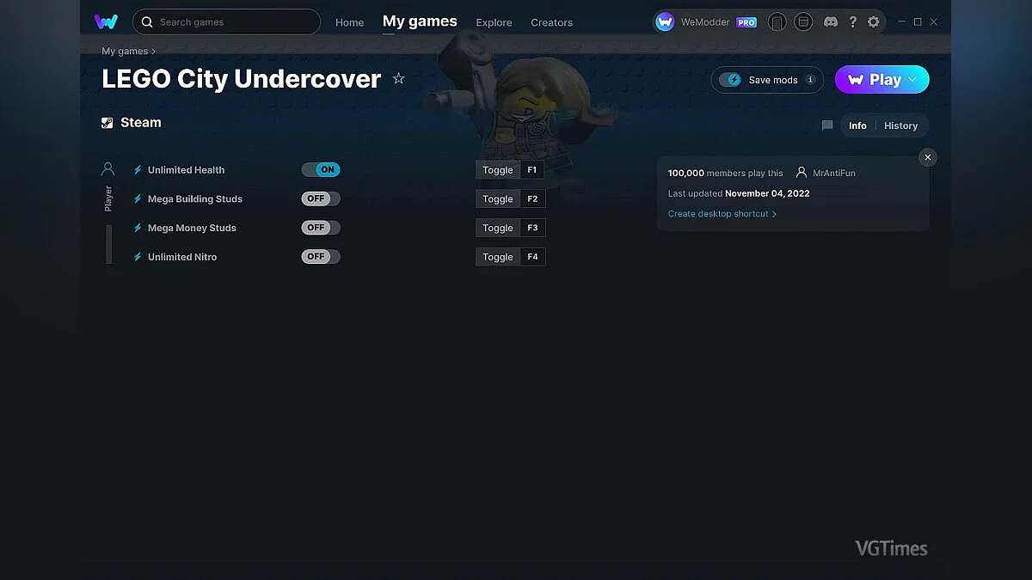Click the My games breadcrumb chevron
Screen dimensions: 1032x580
154,52
